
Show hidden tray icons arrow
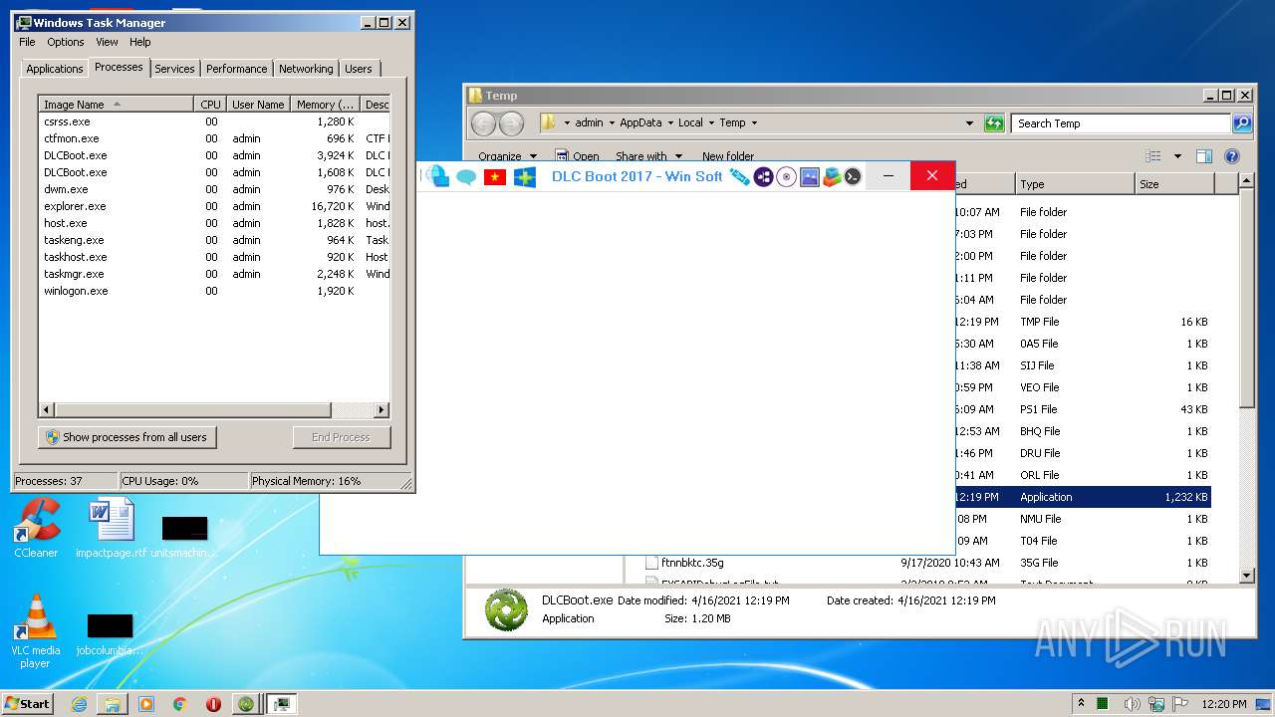pyautogui.click(x=1081, y=704)
